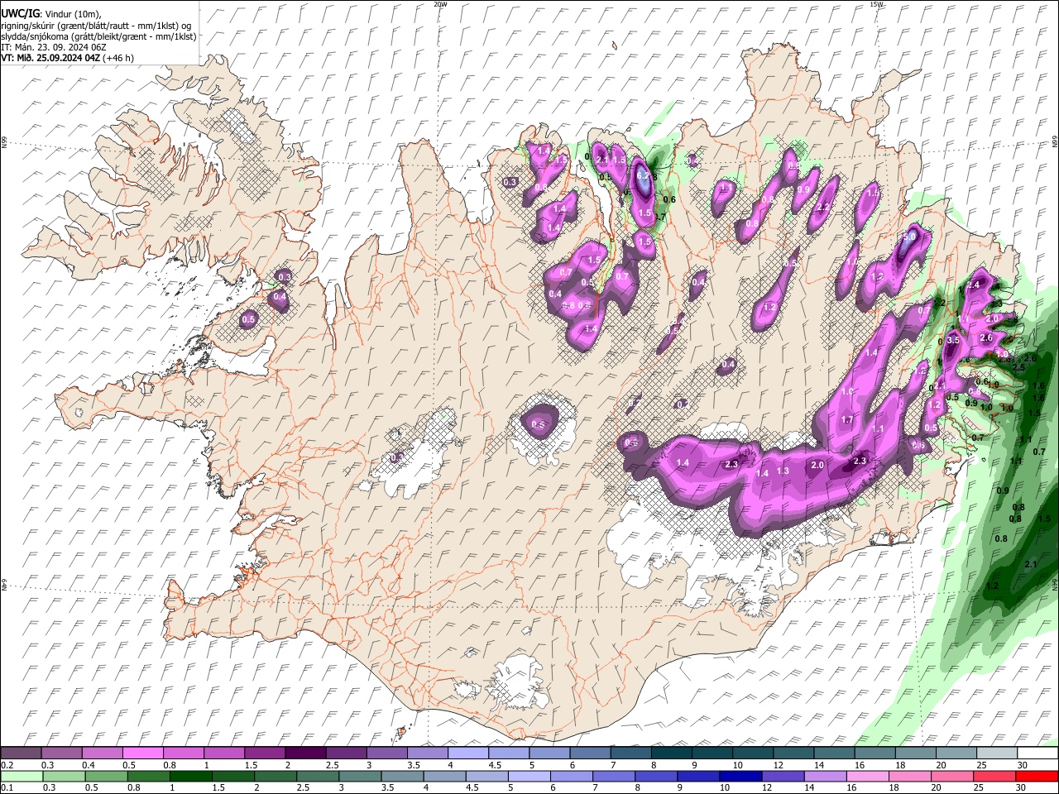Click the 6.2 precipitation value on the map
The width and height of the screenshot is (1059, 794).
click(x=644, y=175)
